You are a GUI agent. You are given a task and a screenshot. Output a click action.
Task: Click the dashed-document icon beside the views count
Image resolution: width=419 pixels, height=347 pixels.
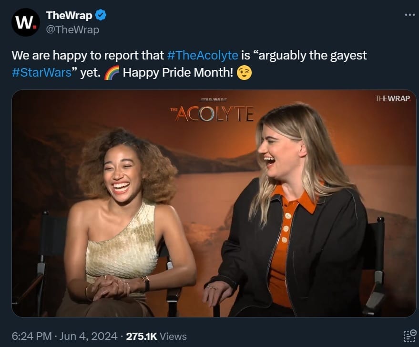409,336
